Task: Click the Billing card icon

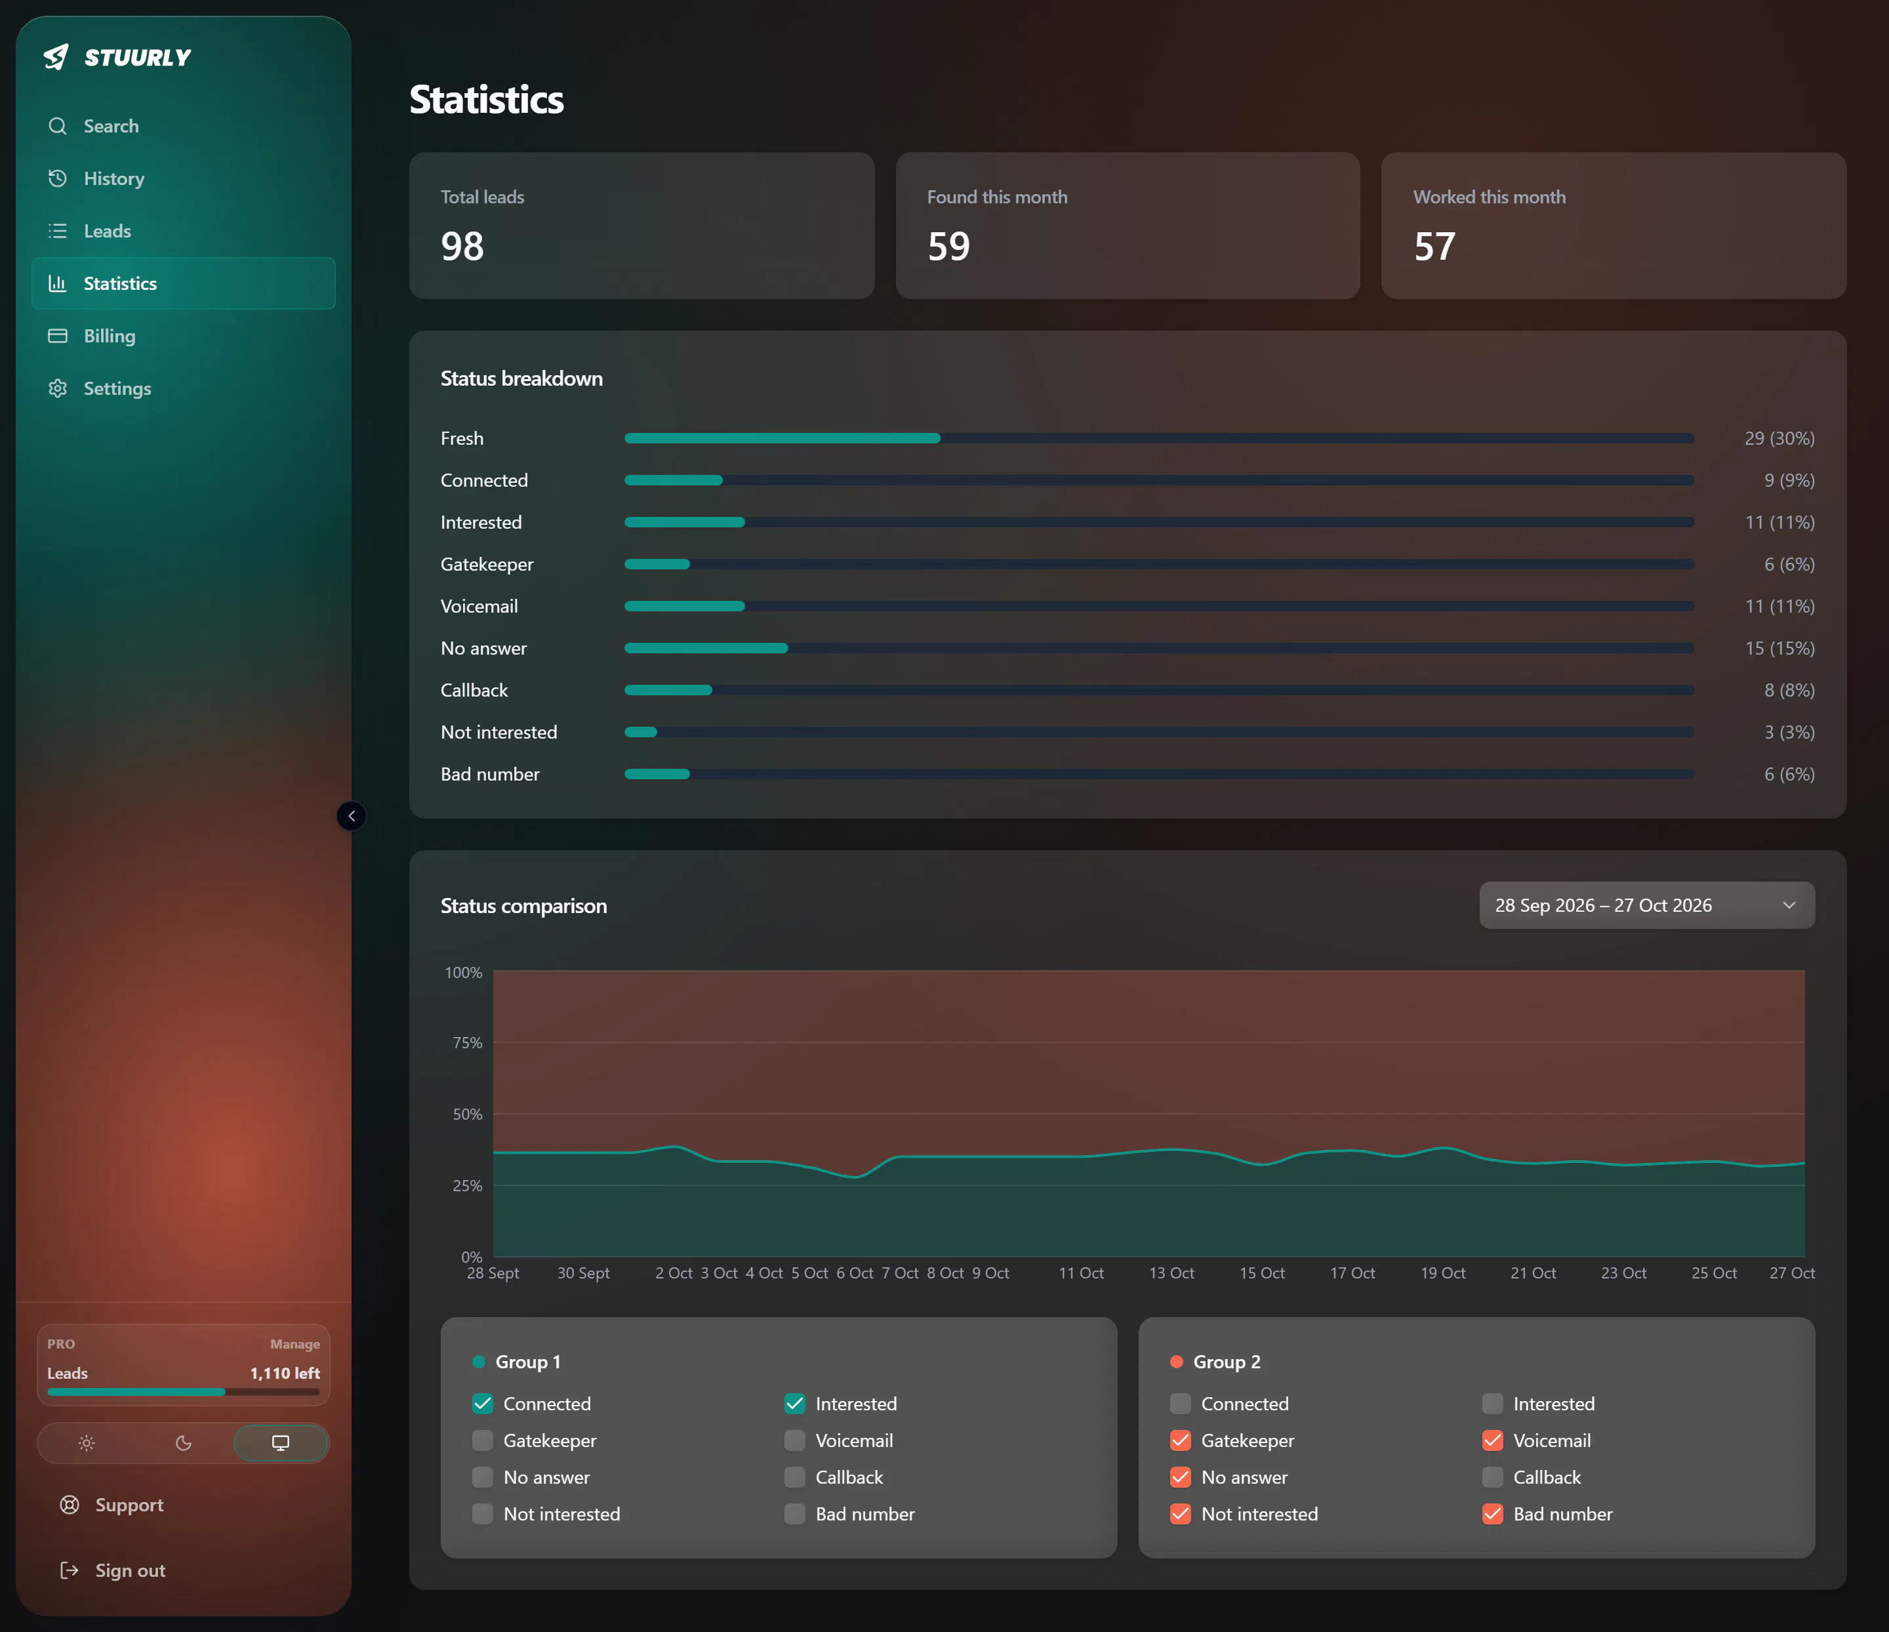Action: [58, 335]
